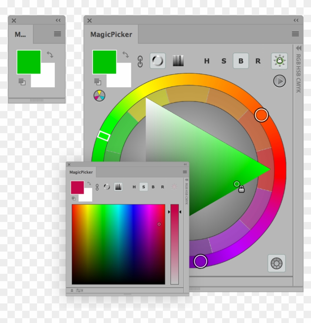Expand the RGB HSB CMYK strip in front panel
Image resolution: width=311 pixels, height=323 pixels.
187,180
